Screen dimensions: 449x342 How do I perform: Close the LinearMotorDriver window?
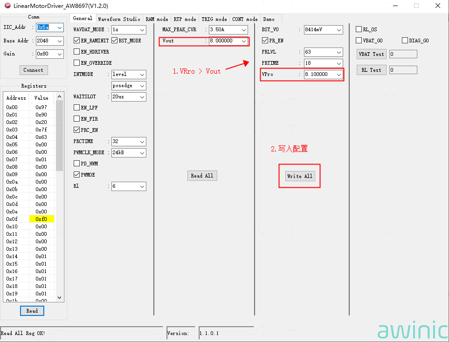coord(438,6)
